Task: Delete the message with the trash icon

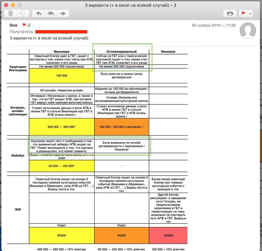Action: tap(10, 13)
